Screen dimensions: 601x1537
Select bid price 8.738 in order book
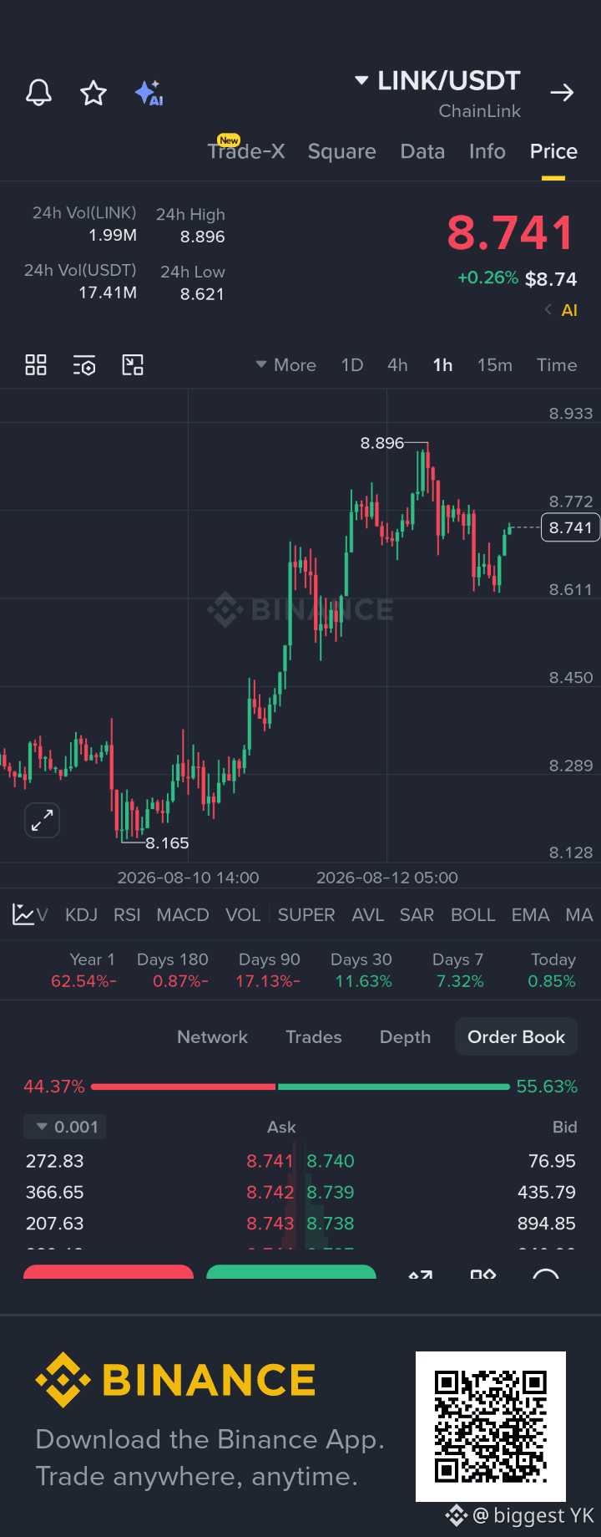click(331, 1224)
